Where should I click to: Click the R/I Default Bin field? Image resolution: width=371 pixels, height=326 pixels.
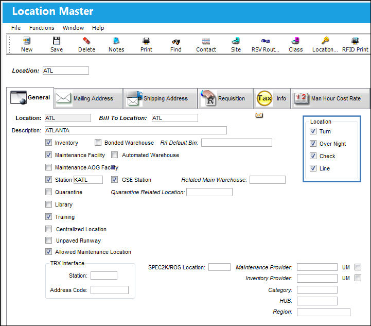tap(237, 143)
